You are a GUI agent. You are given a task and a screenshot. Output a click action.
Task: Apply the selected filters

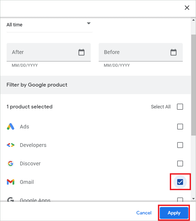[x=174, y=213]
